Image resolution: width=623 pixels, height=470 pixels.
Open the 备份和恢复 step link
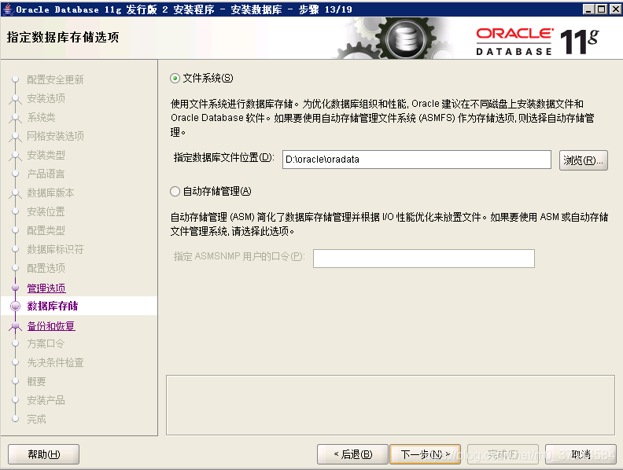pyautogui.click(x=51, y=326)
